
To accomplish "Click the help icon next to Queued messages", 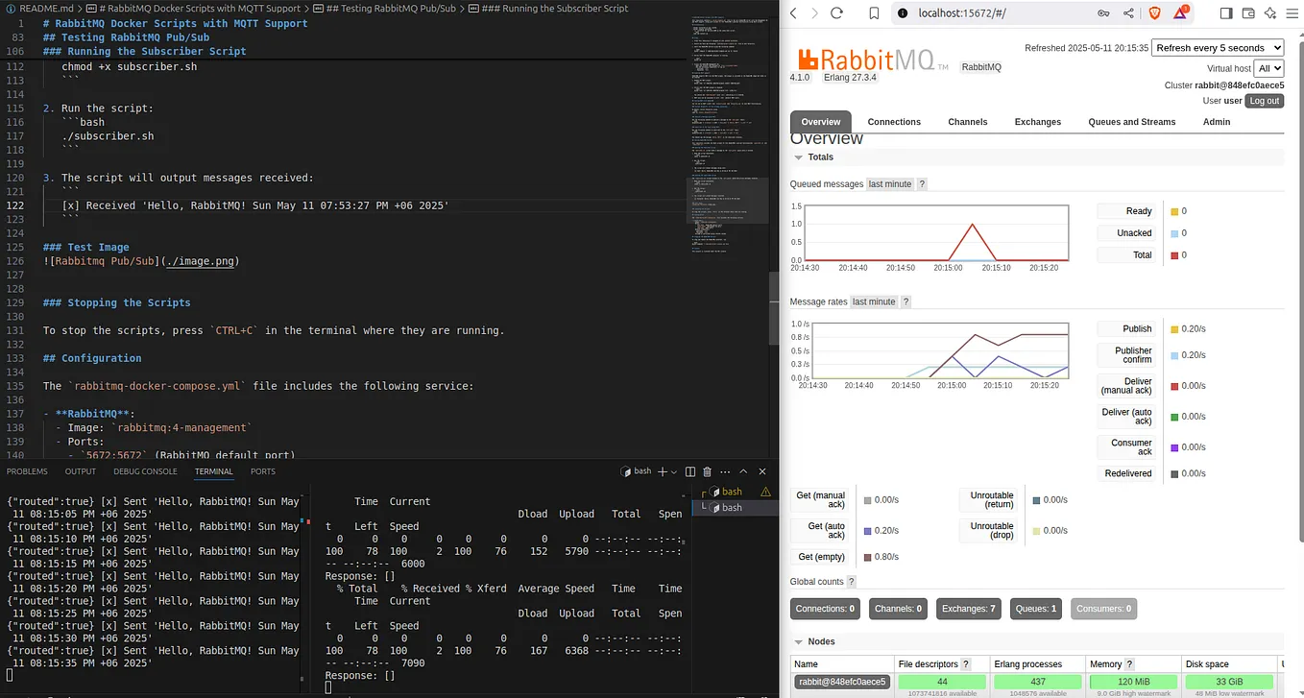I will (921, 183).
